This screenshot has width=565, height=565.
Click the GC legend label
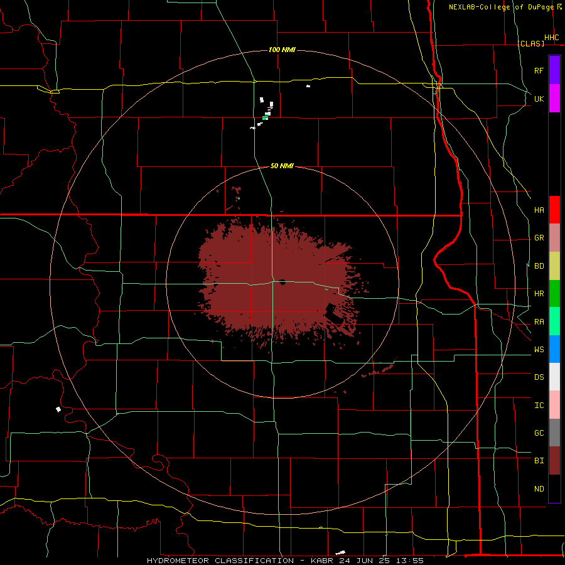[539, 433]
